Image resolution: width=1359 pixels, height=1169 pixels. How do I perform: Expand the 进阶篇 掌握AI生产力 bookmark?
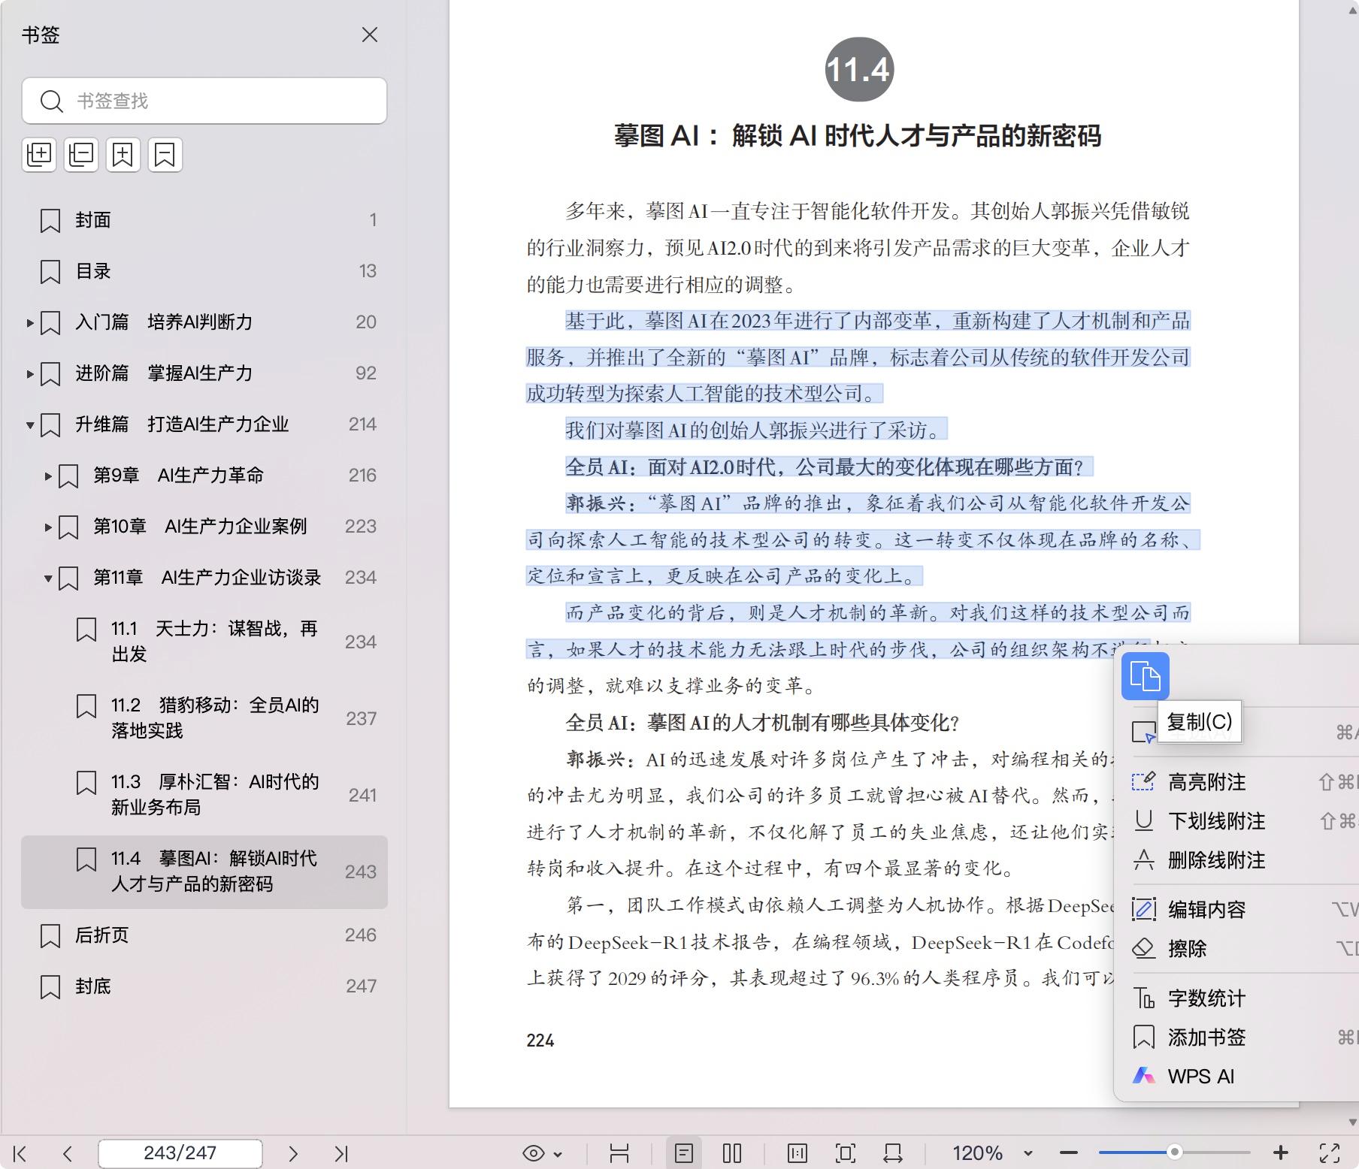click(x=30, y=374)
